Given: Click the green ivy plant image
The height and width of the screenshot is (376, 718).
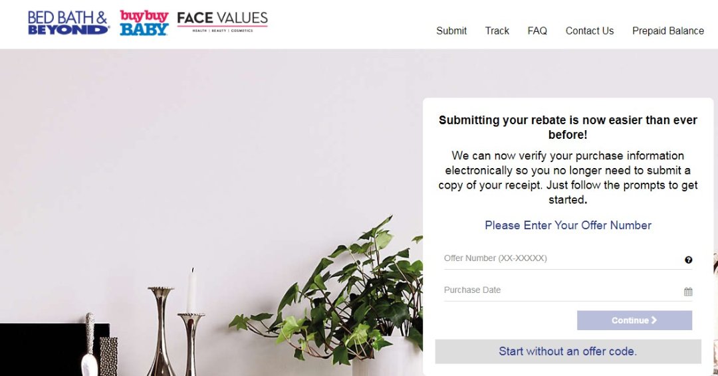Looking at the screenshot, I should [x=359, y=292].
